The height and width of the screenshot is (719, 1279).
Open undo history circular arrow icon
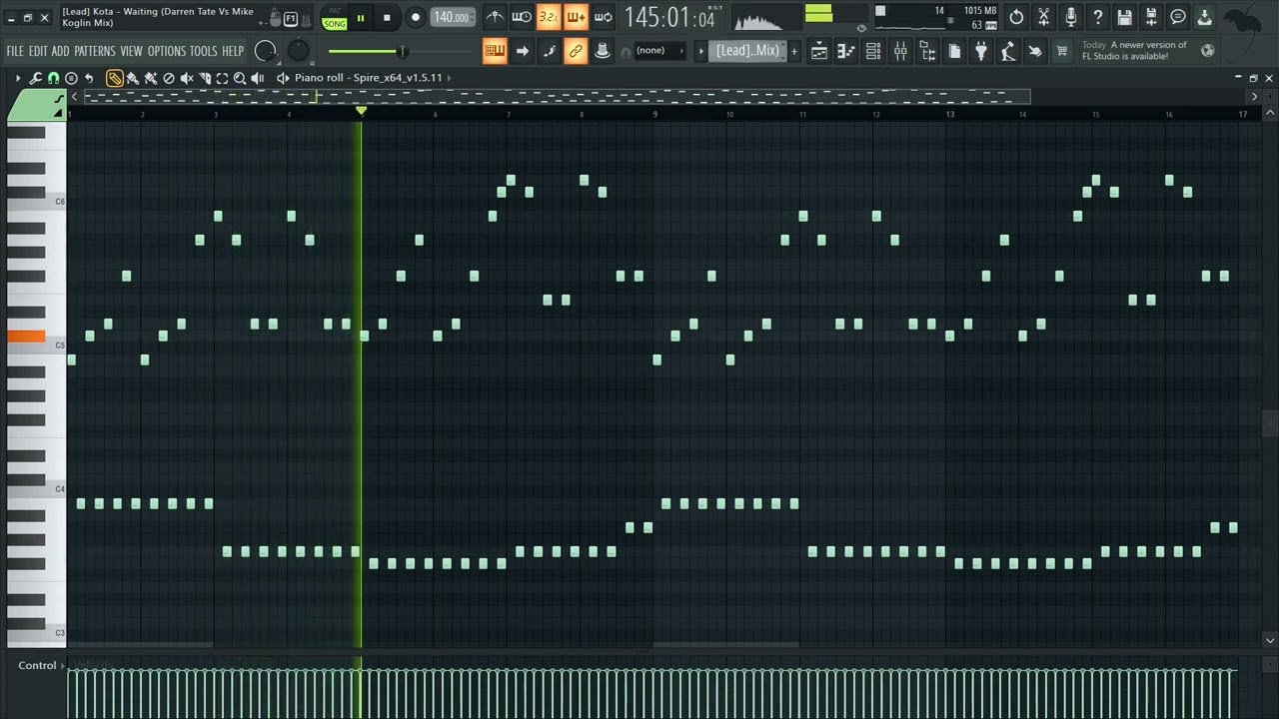click(1016, 17)
